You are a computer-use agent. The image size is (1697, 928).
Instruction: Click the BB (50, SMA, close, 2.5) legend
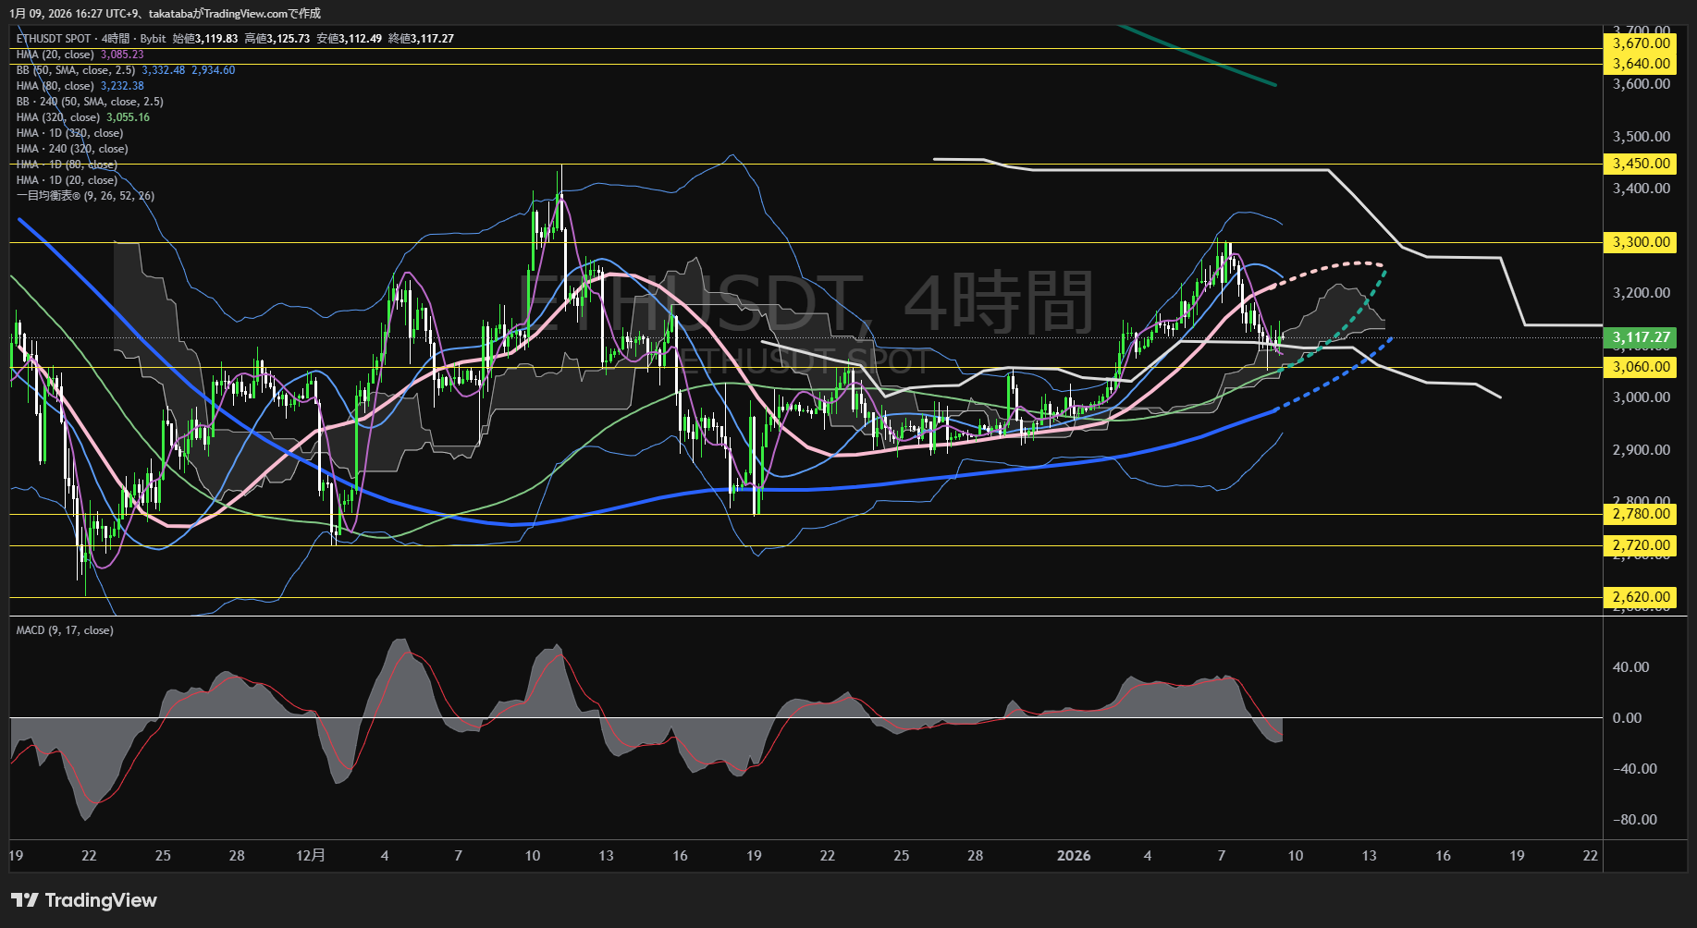76,70
